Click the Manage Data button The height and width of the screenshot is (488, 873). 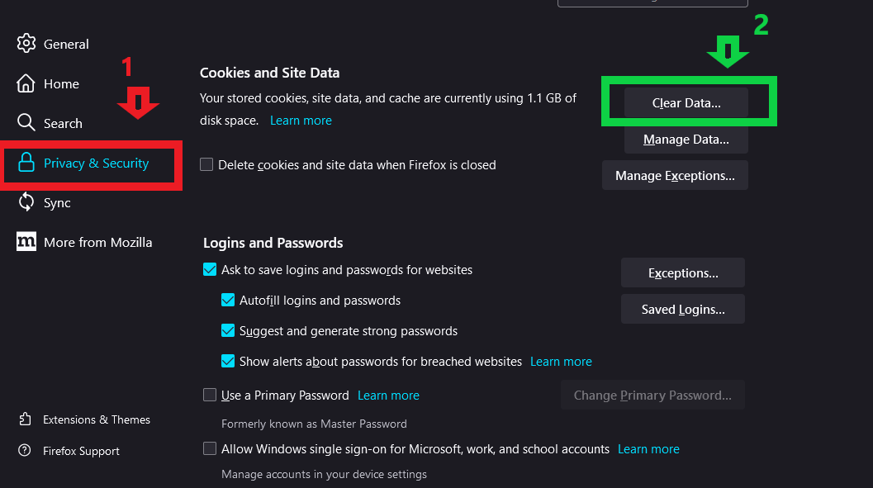[686, 139]
